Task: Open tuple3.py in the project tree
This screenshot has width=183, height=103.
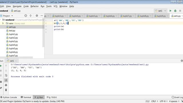Action: [x=13, y=41]
